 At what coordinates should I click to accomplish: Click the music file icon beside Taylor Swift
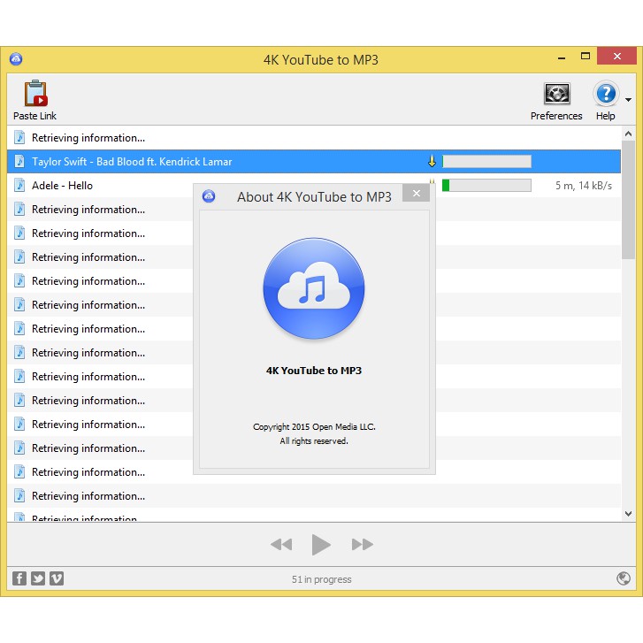(x=19, y=161)
